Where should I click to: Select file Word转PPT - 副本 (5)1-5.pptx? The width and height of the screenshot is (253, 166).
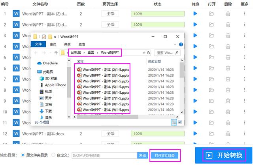click(x=103, y=87)
